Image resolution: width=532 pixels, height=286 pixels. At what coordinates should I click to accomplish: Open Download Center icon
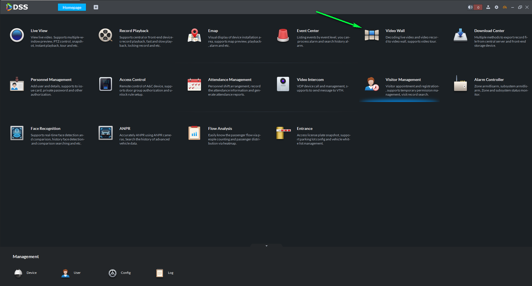[x=460, y=35]
